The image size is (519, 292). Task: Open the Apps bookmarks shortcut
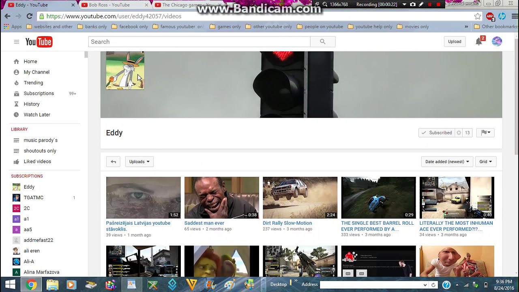[x=13, y=27]
